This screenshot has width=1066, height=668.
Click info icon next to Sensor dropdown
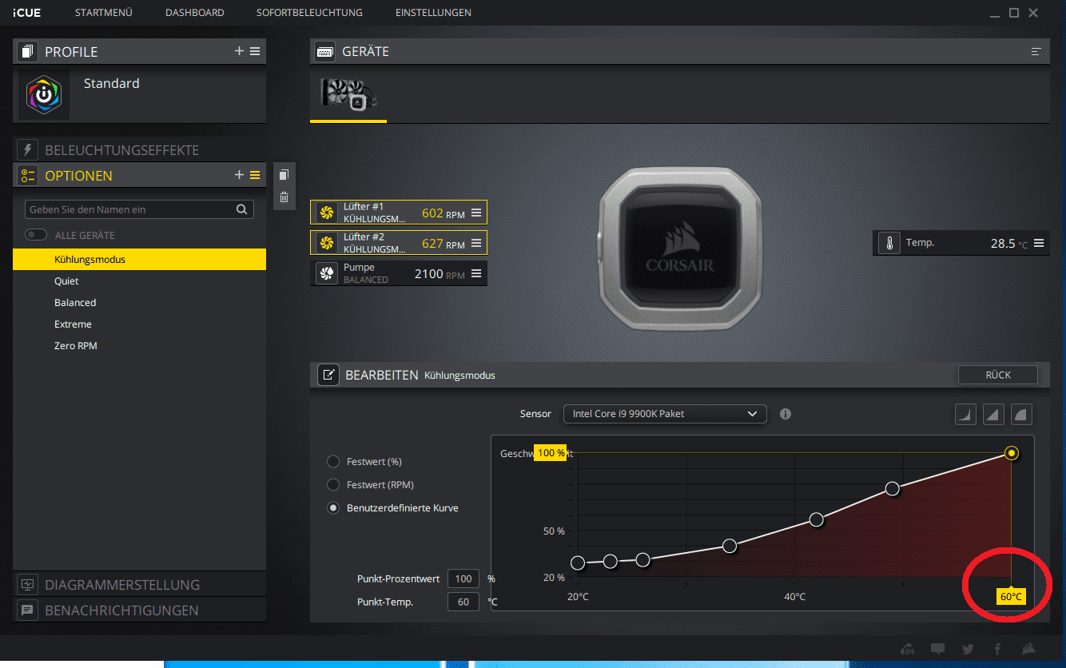[786, 414]
